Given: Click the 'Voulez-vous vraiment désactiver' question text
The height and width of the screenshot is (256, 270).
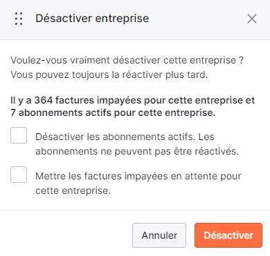Looking at the screenshot, I should (x=127, y=60).
